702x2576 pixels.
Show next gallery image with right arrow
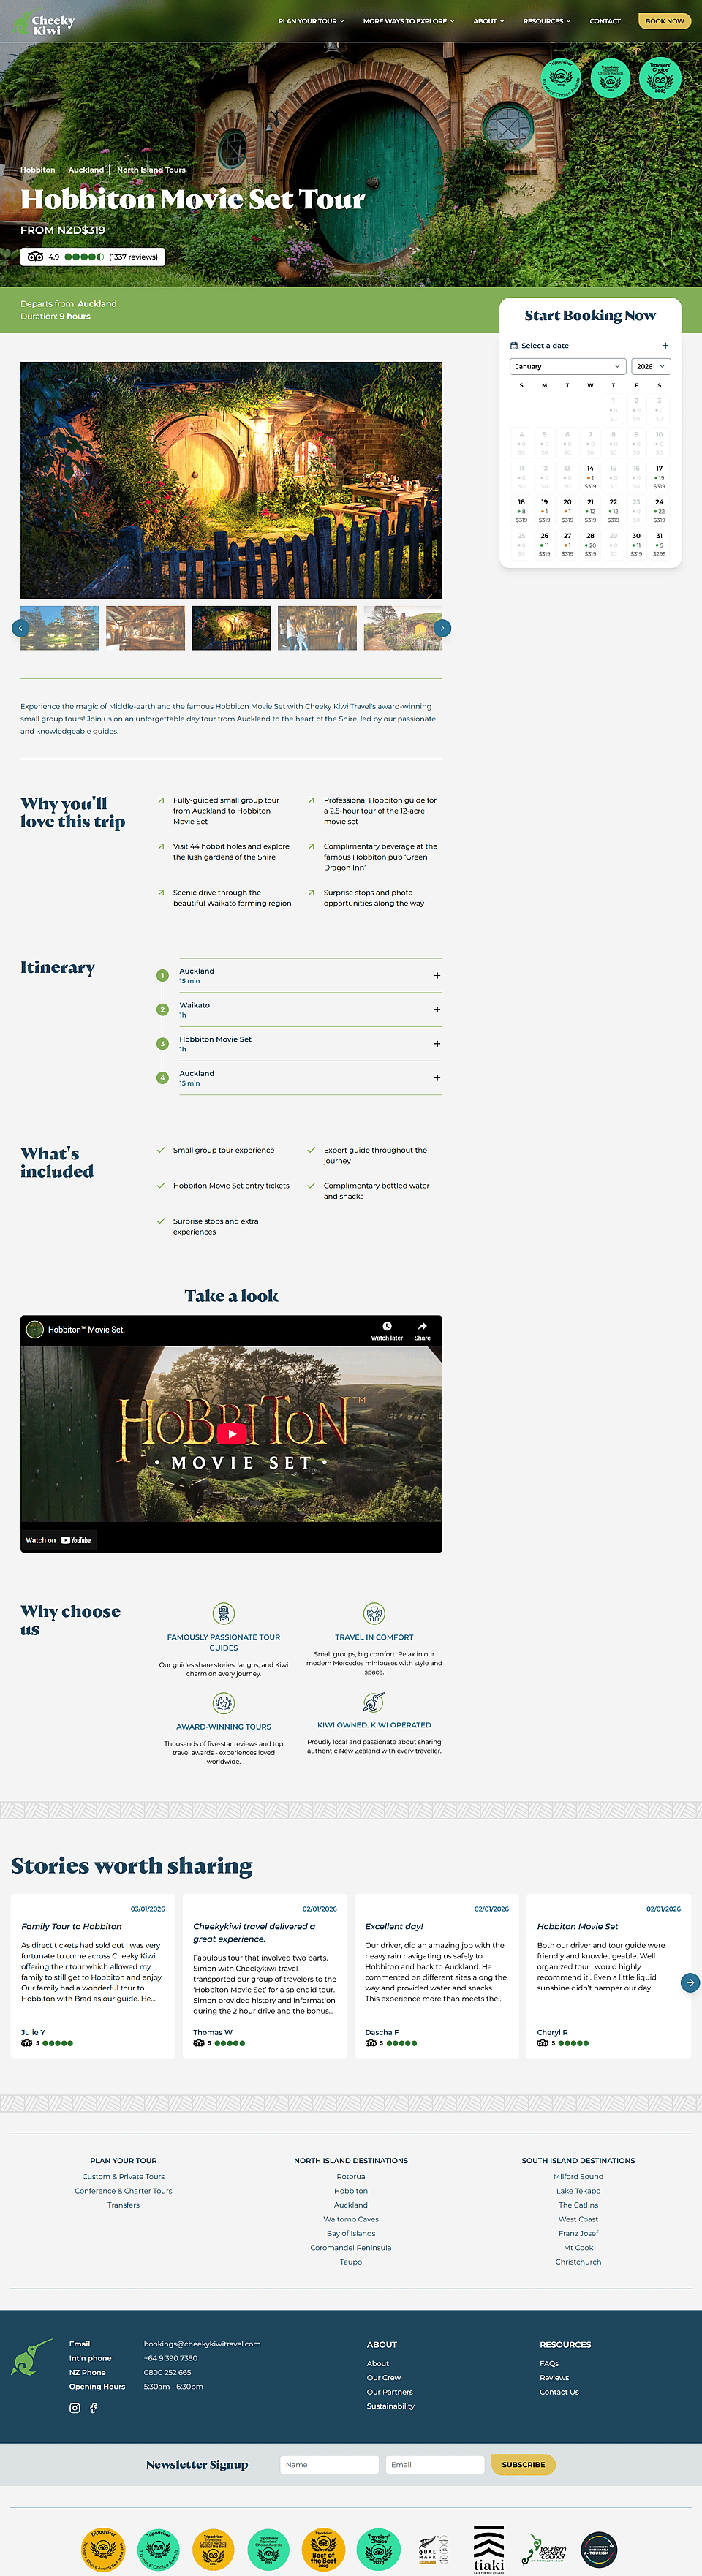442,628
